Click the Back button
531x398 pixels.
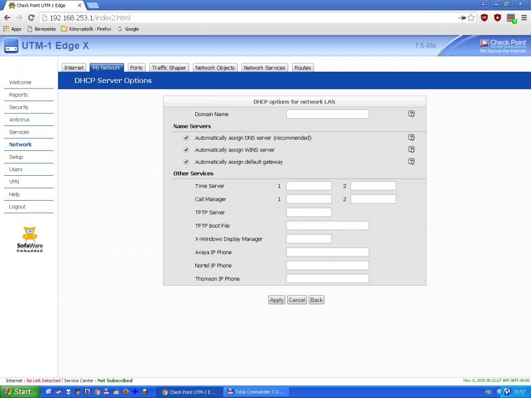pyautogui.click(x=316, y=300)
